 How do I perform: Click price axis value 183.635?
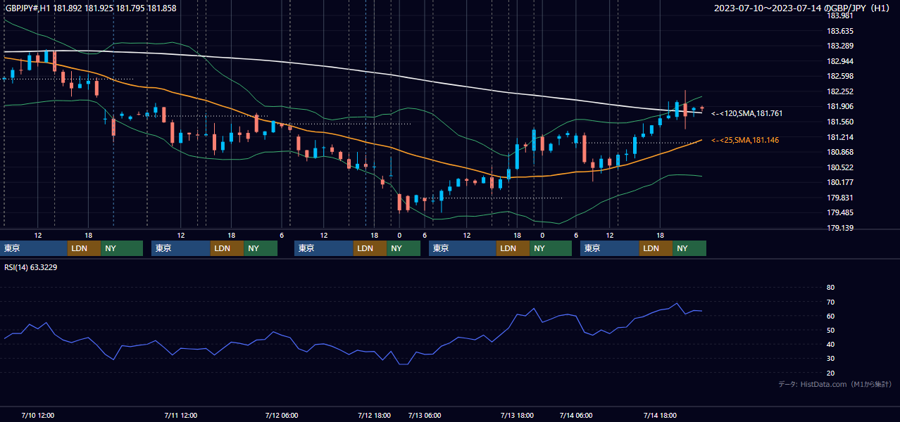(839, 31)
